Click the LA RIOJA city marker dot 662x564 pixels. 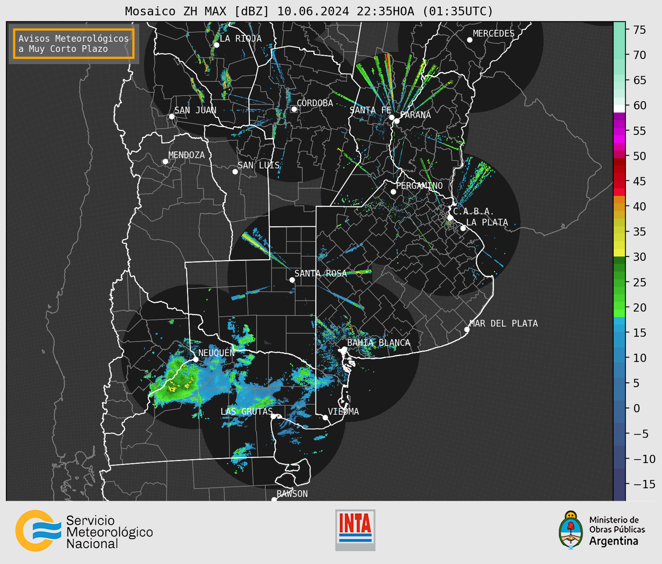pos(217,45)
